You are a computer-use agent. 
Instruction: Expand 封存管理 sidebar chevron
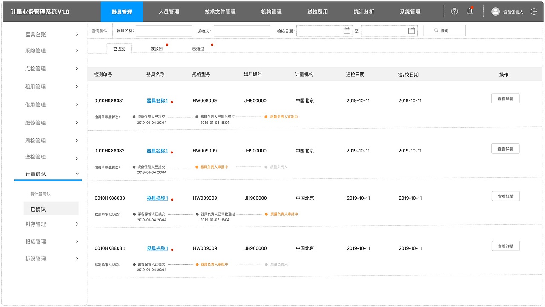coord(77,224)
